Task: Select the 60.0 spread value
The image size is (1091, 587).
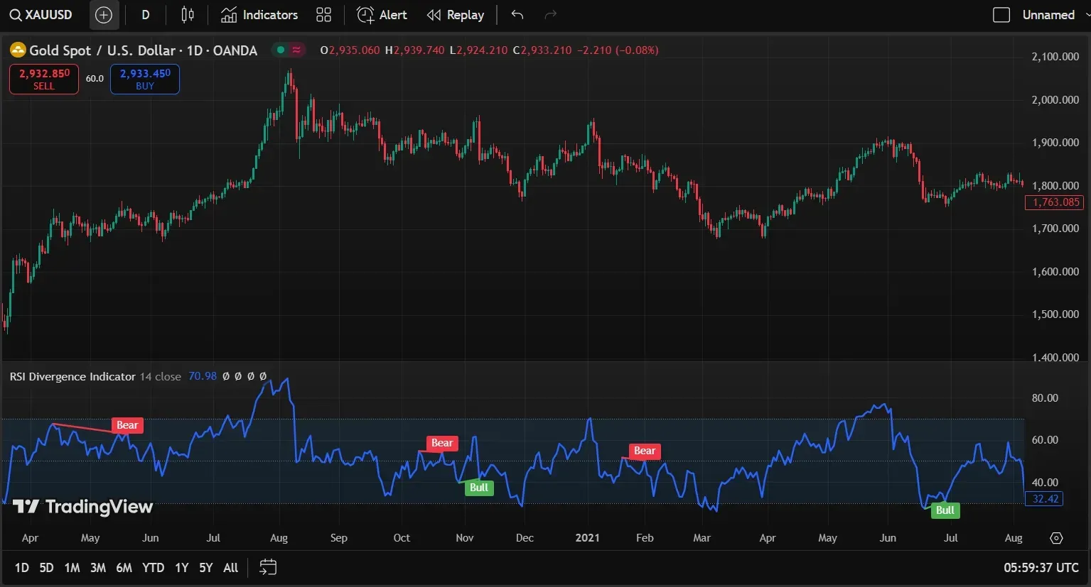Action: click(x=95, y=79)
